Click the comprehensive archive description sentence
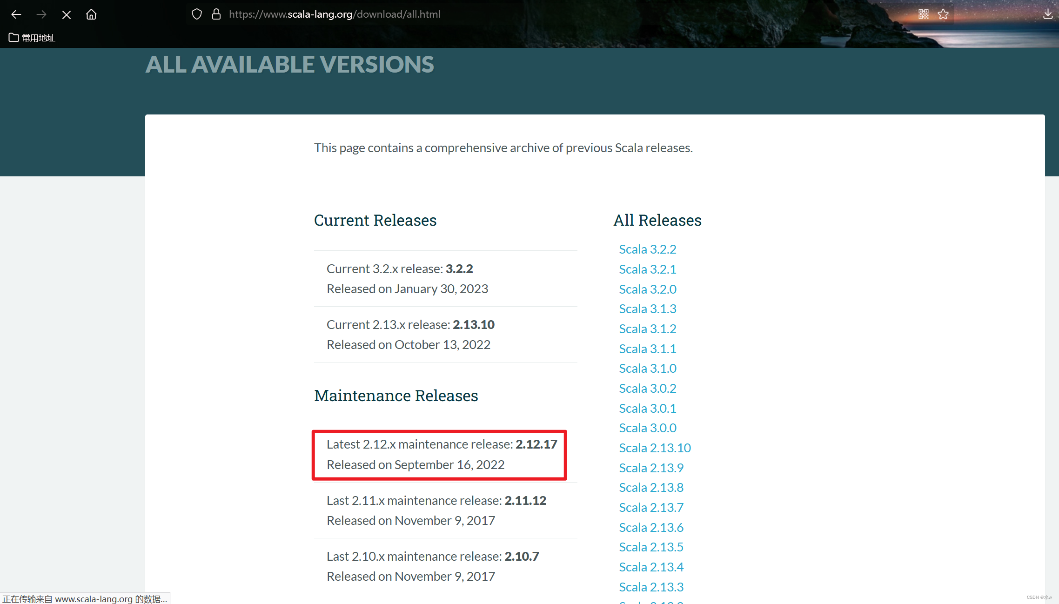This screenshot has width=1059, height=604. [x=503, y=148]
